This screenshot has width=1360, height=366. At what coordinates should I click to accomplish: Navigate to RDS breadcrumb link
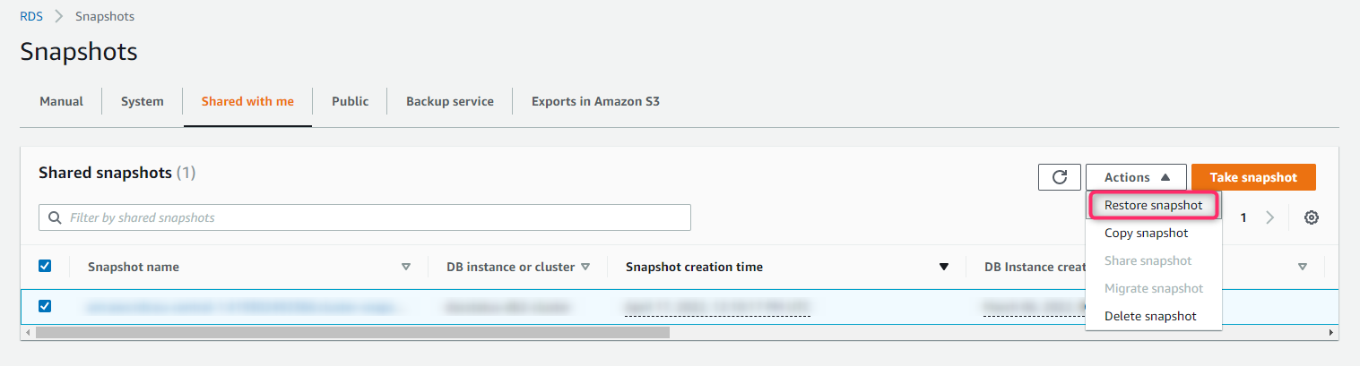point(30,17)
